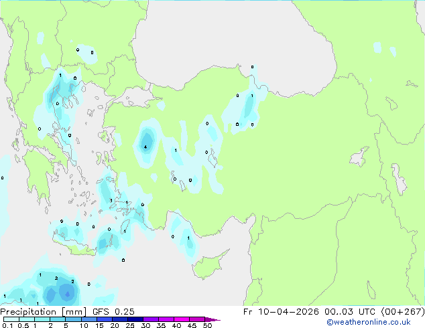Select the 2 to 5 mm legend swatch
Image resolution: width=425 pixels, height=328 pixels.
tap(58, 319)
